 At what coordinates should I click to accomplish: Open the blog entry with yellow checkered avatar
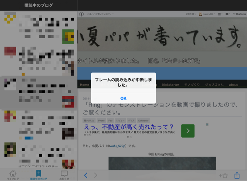(x=39, y=28)
